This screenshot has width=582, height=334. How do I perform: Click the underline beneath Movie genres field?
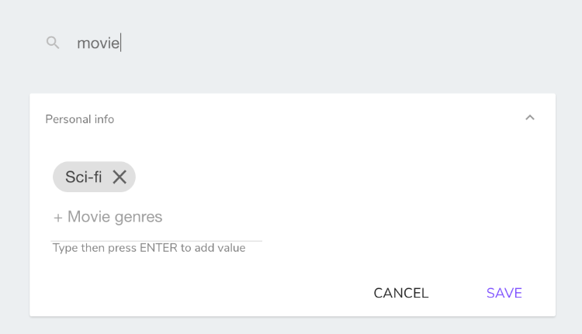coord(157,241)
